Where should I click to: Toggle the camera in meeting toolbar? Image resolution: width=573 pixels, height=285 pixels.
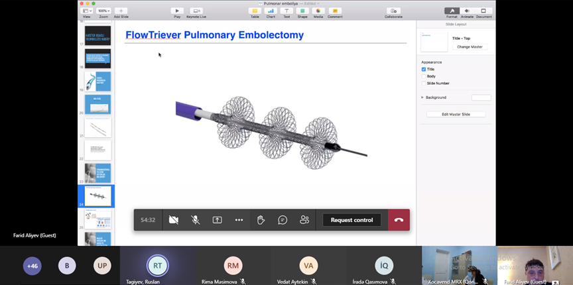pos(174,220)
